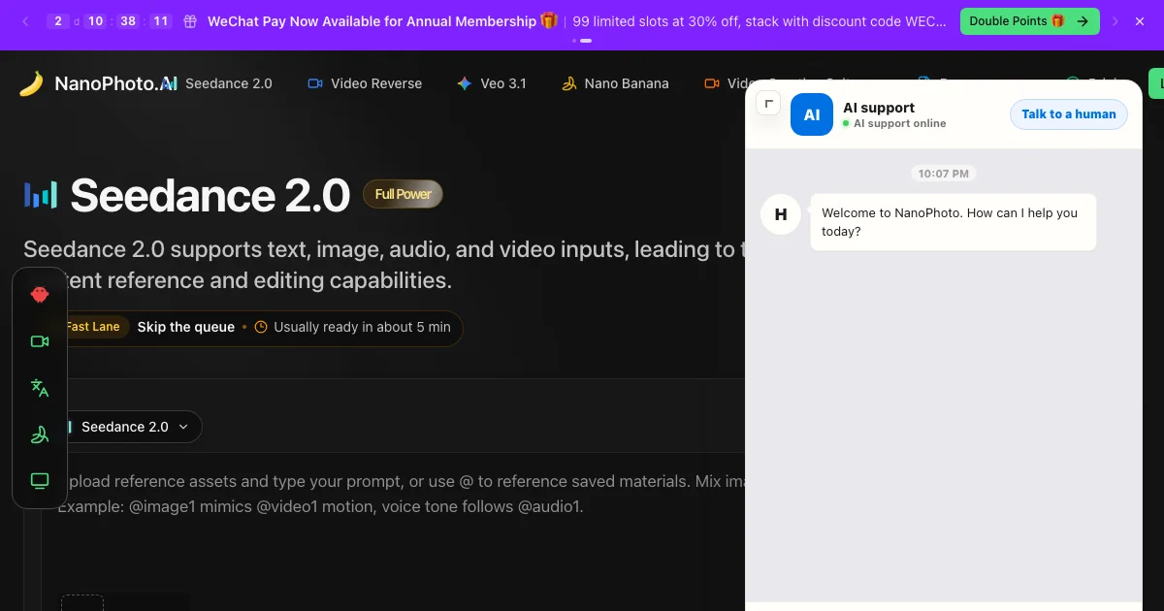
Task: Open Seedance 2.0 nav tab
Action: [x=216, y=83]
